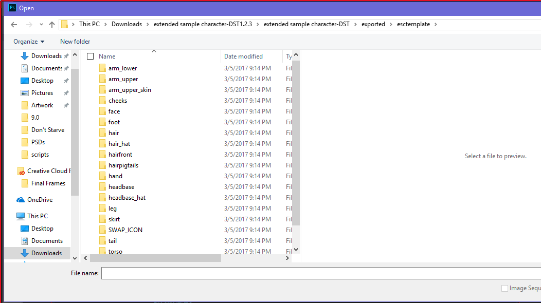Sort files by the Name column header

coord(107,56)
